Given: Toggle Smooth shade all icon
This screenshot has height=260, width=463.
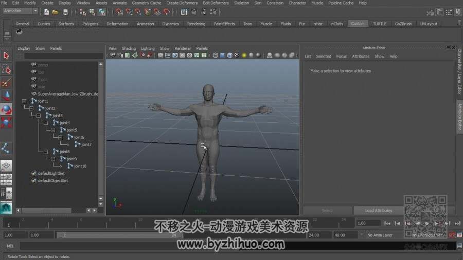Looking at the screenshot, I should click(222, 55).
